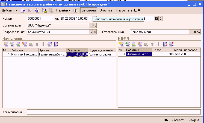
Task: Click the help question mark icon
Action: pyautogui.click(x=76, y=10)
